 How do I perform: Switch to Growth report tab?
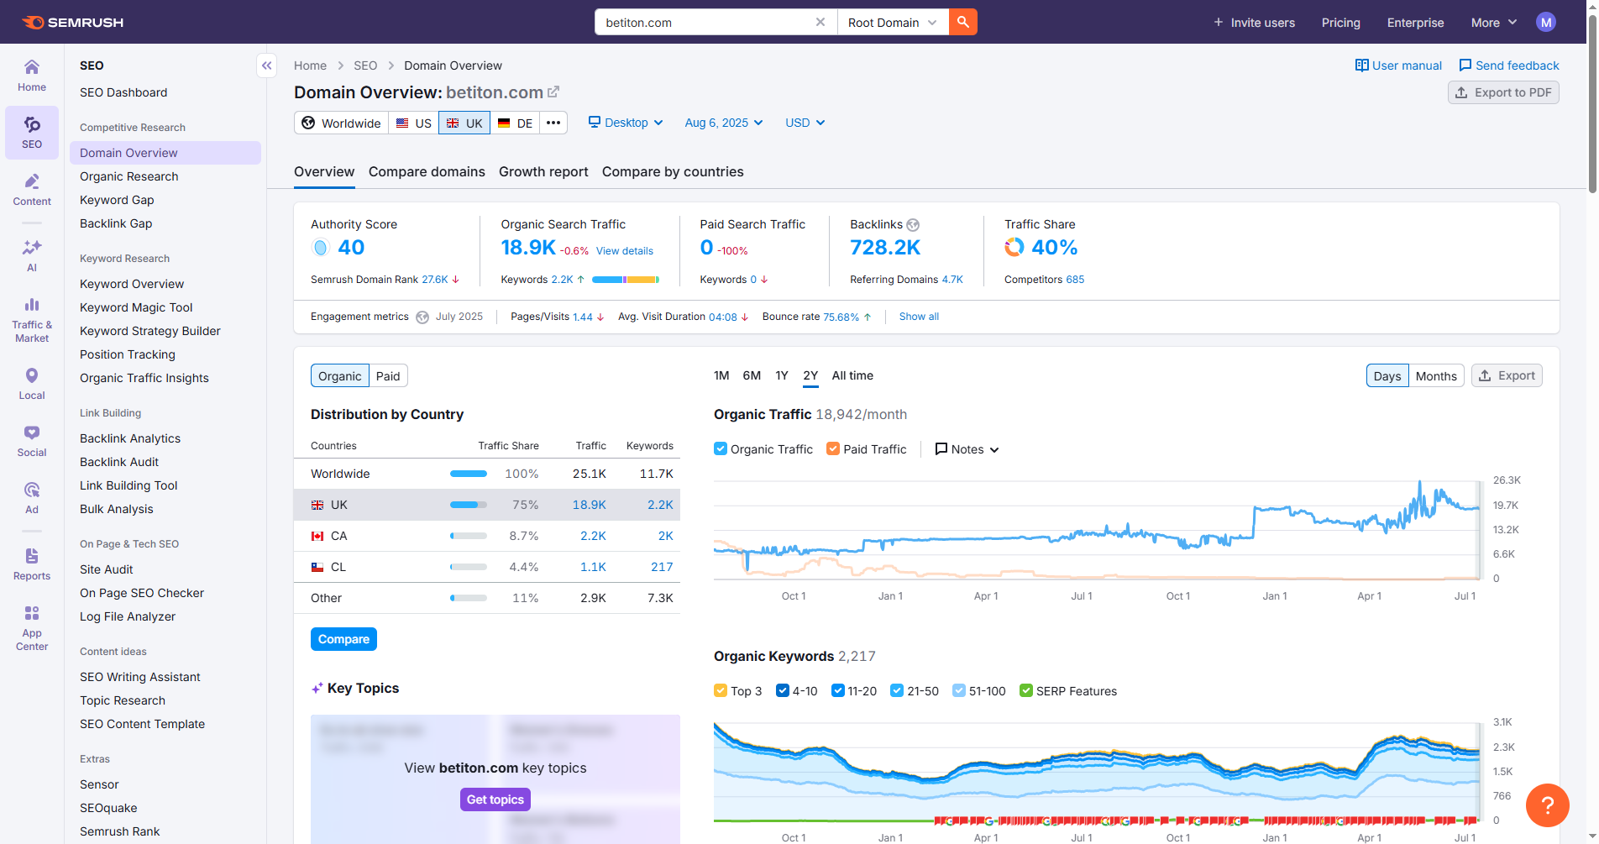(543, 171)
